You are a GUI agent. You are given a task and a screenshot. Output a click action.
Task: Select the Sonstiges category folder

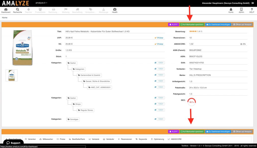tap(73, 119)
